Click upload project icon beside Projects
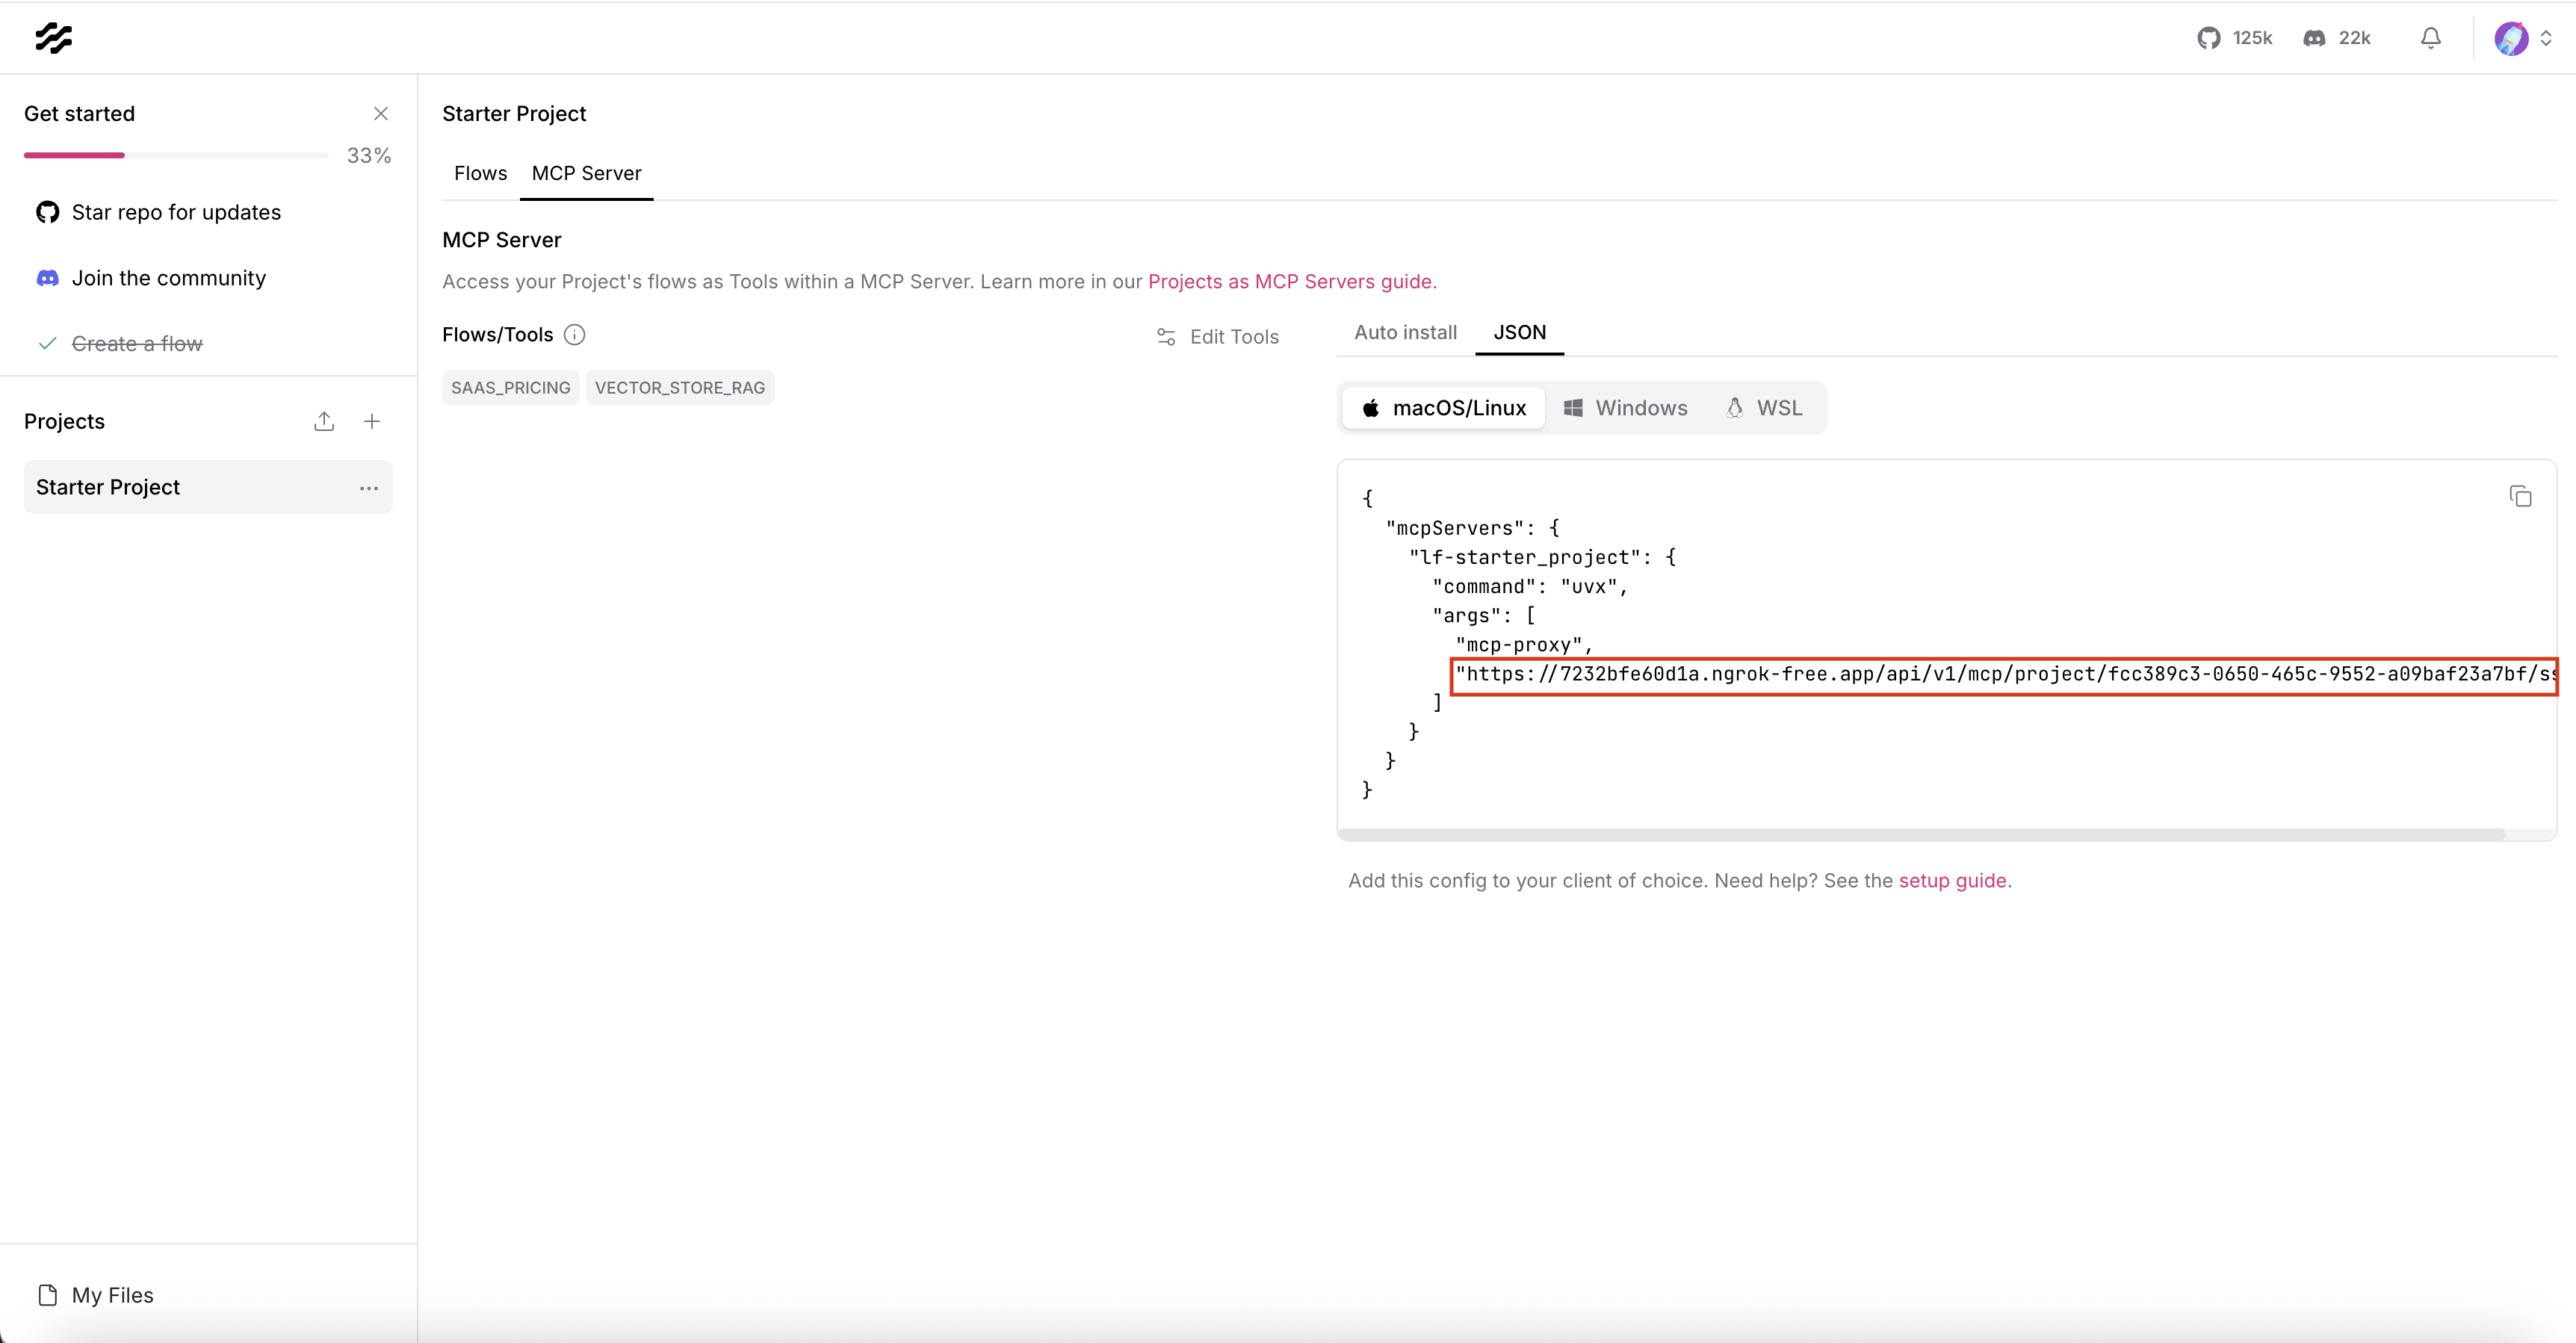Screen dimensions: 2576x1343 click(324, 421)
